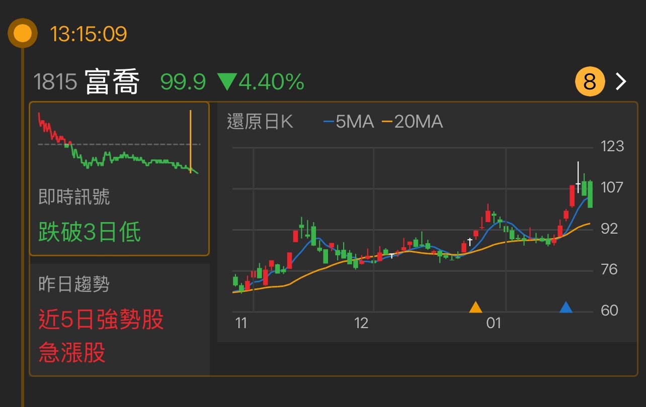Viewport: 646px width, 407px height.
Task: Open stock details via the 8 badge icon
Action: [589, 81]
